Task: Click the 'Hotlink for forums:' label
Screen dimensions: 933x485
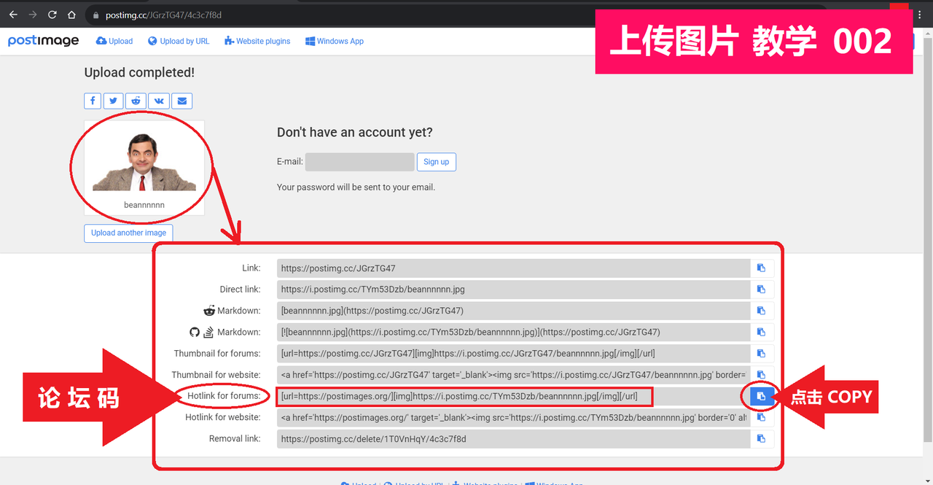Action: pos(224,396)
